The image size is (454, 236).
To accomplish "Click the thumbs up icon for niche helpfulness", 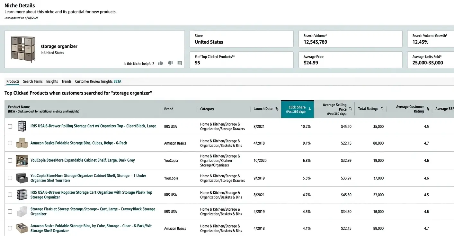I will coord(161,63).
